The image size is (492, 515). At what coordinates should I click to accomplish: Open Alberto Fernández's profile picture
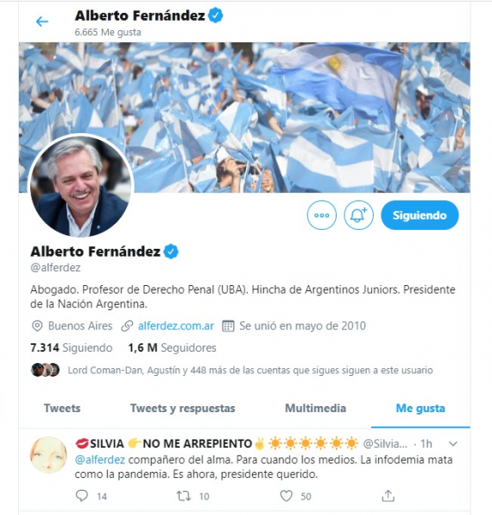coord(81,186)
